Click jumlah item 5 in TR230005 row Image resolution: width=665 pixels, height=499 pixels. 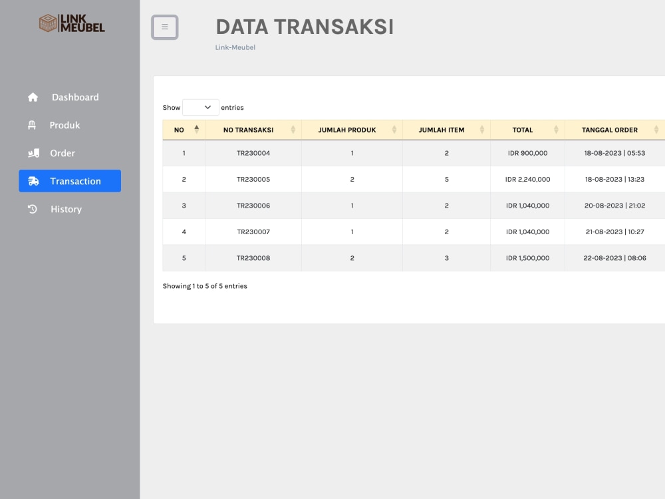pyautogui.click(x=447, y=180)
